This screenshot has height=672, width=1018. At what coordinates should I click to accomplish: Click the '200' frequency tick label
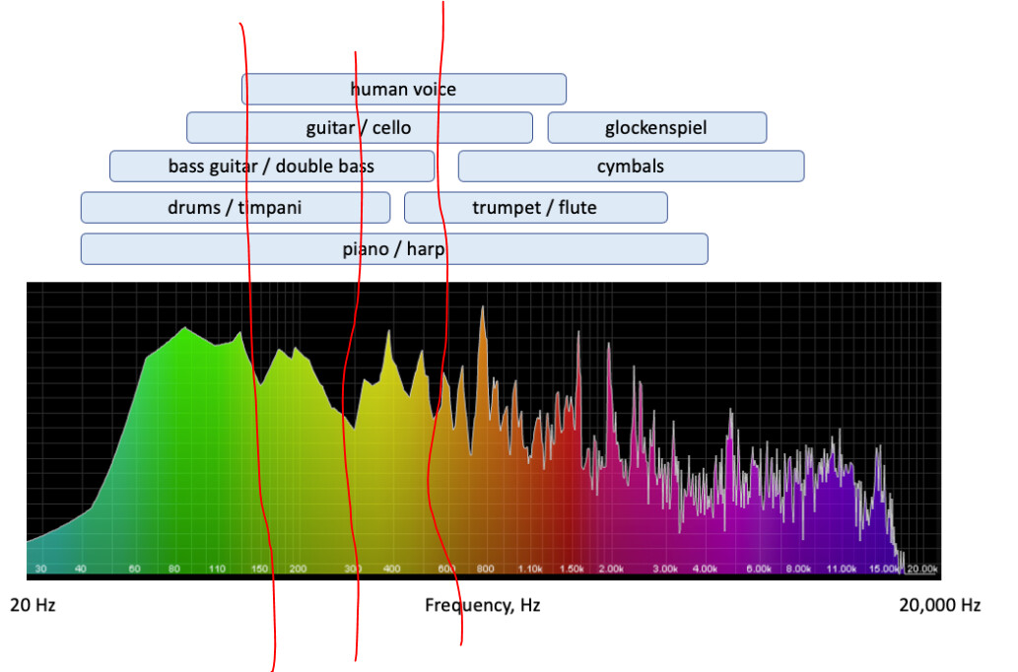298,569
